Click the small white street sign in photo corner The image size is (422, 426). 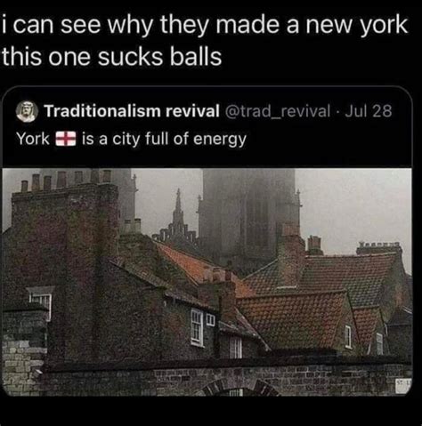point(403,386)
